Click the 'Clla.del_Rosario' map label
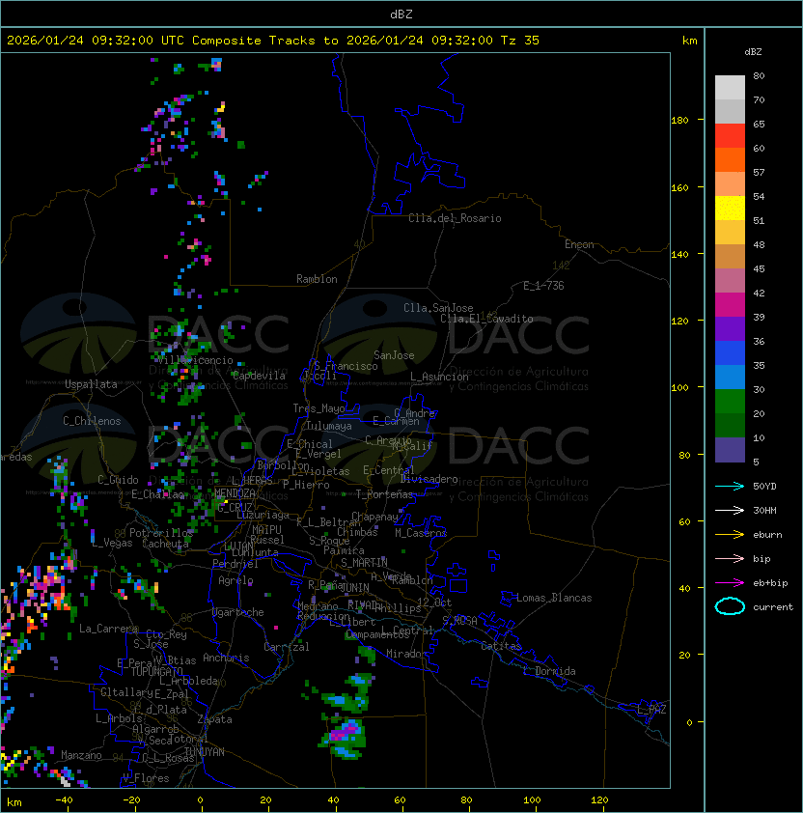 click(x=455, y=218)
